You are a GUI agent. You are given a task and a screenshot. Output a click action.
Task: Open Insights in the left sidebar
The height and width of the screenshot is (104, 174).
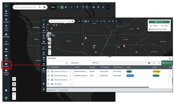tap(6, 43)
